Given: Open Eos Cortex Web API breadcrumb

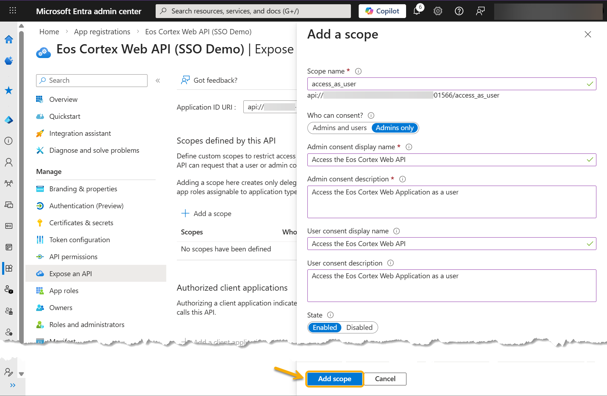Looking at the screenshot, I should click(x=198, y=32).
